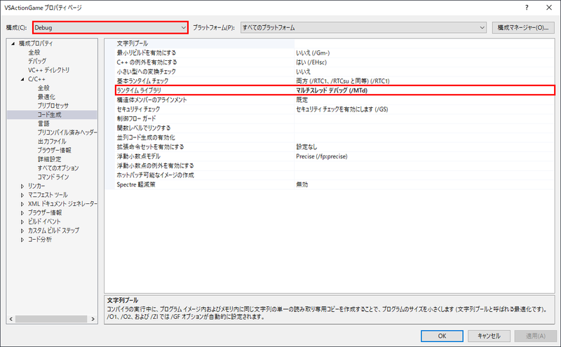The image size is (561, 347).
Task: Click the はい (/EHsc) value
Action: 311,62
